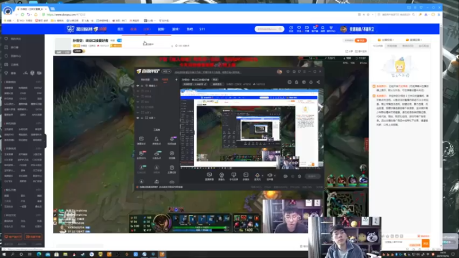
Task: Click the share icon in the streaming app's top right
Action: click(318, 82)
